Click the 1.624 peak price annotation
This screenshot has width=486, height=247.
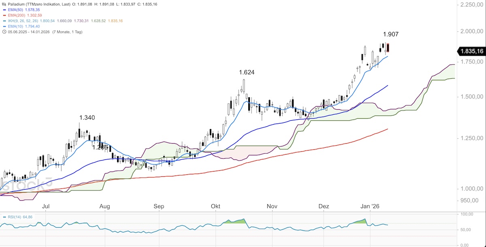tap(247, 73)
